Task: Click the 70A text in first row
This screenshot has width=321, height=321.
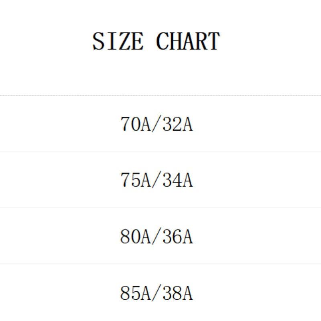Action: [135, 124]
